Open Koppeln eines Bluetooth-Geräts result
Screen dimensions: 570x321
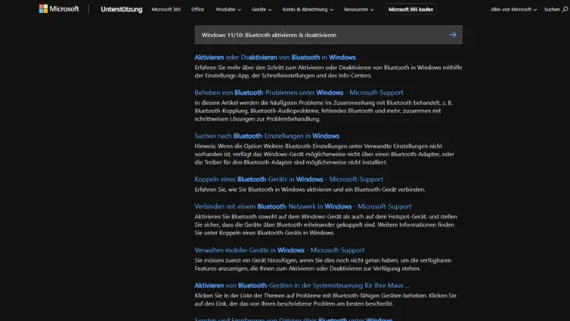289,179
